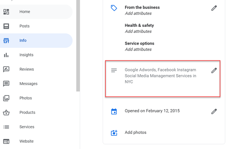Click the Add photos link

[x=136, y=132]
